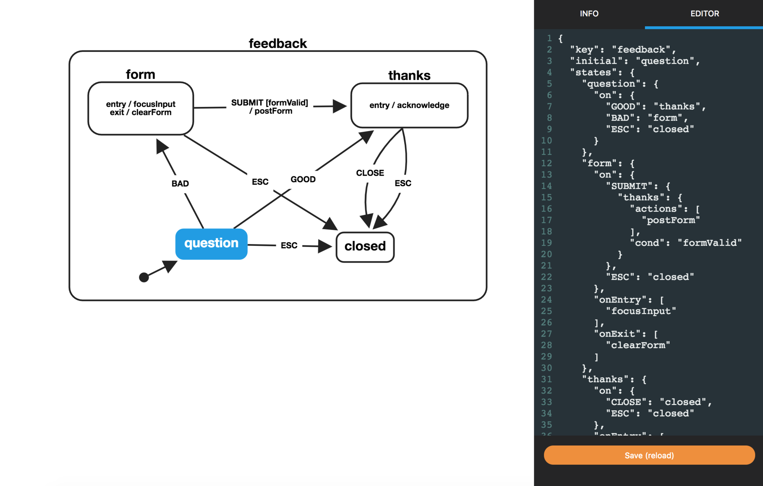The image size is (763, 486).
Task: Switch to the INFO tab
Action: click(589, 14)
